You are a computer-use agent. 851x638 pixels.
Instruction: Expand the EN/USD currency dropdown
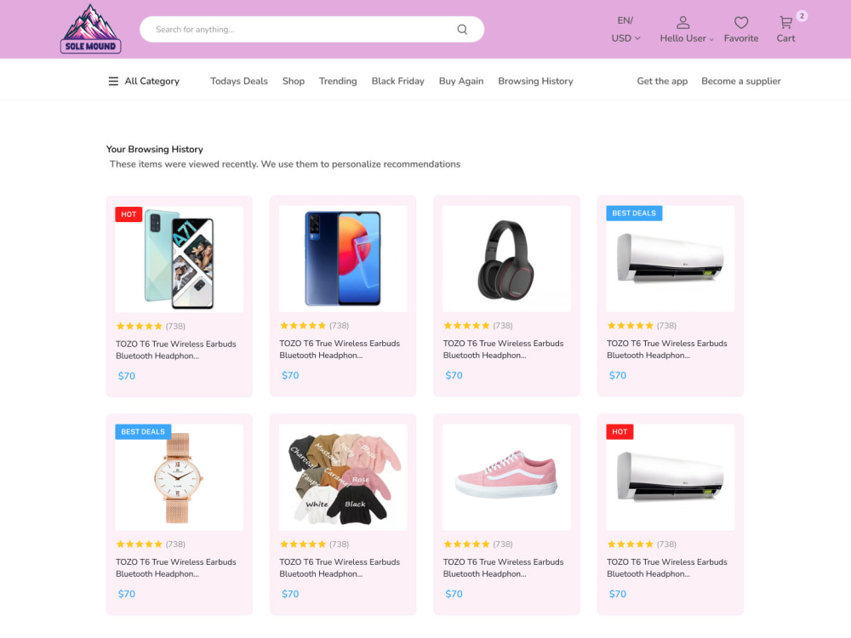point(625,29)
